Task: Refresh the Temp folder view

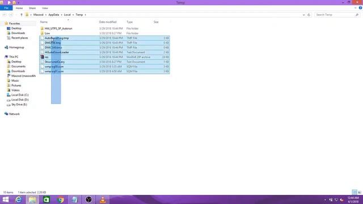Action: [309, 15]
